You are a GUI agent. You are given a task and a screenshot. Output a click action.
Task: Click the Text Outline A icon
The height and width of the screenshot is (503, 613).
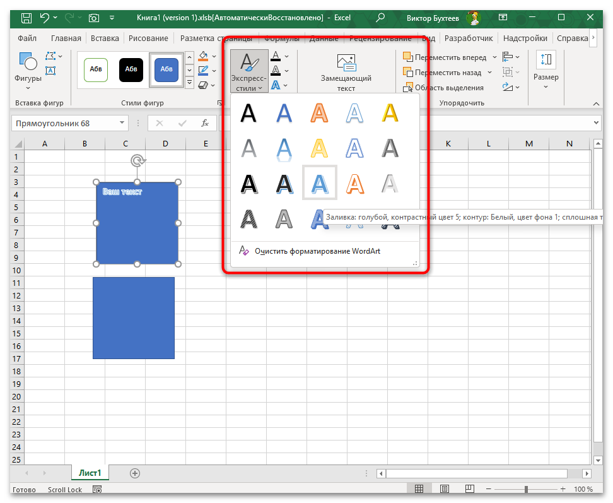point(276,71)
